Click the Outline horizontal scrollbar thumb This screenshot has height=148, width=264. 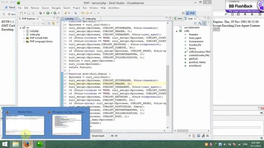pyautogui.click(x=183, y=131)
